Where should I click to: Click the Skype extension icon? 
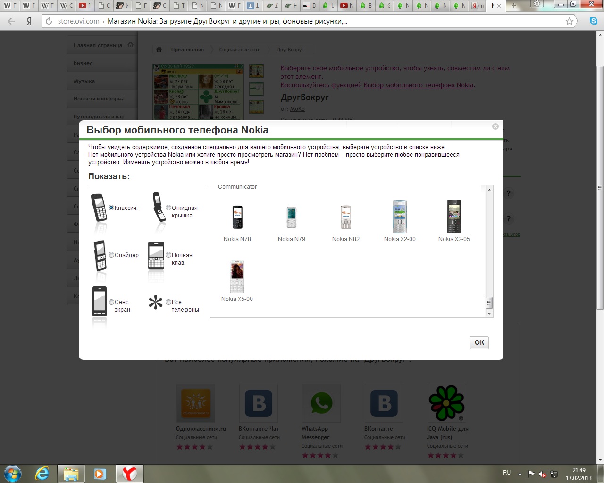[x=594, y=21]
